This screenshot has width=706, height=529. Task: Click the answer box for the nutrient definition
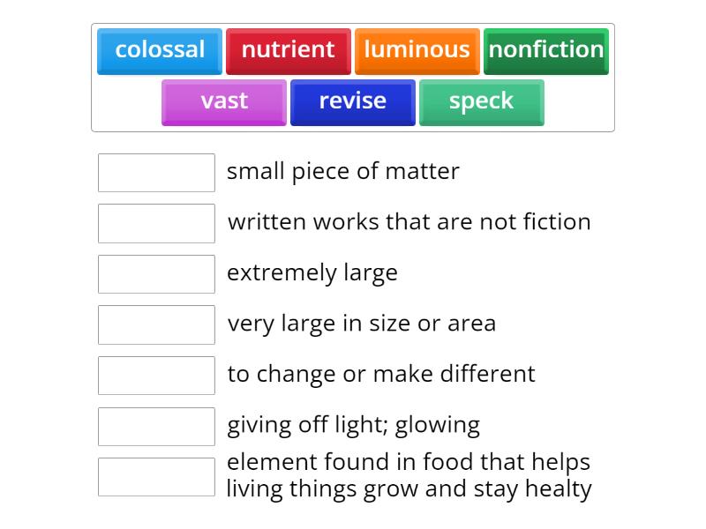click(x=156, y=476)
